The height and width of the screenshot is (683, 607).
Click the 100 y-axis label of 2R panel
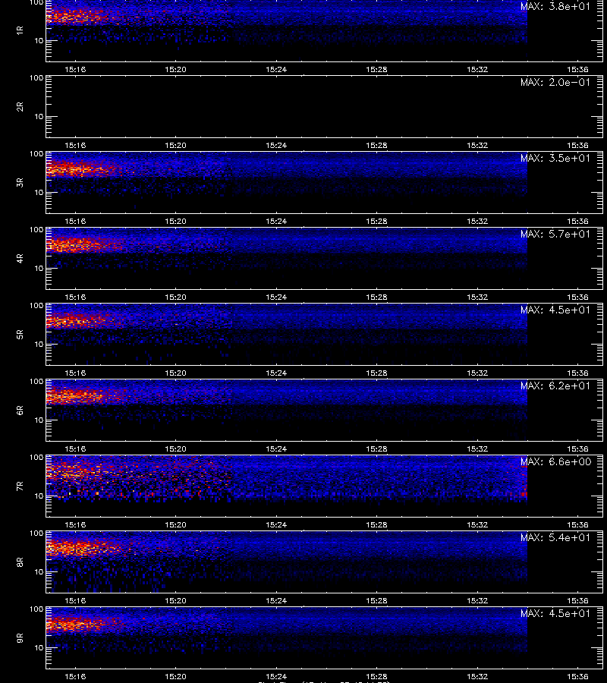click(36, 78)
